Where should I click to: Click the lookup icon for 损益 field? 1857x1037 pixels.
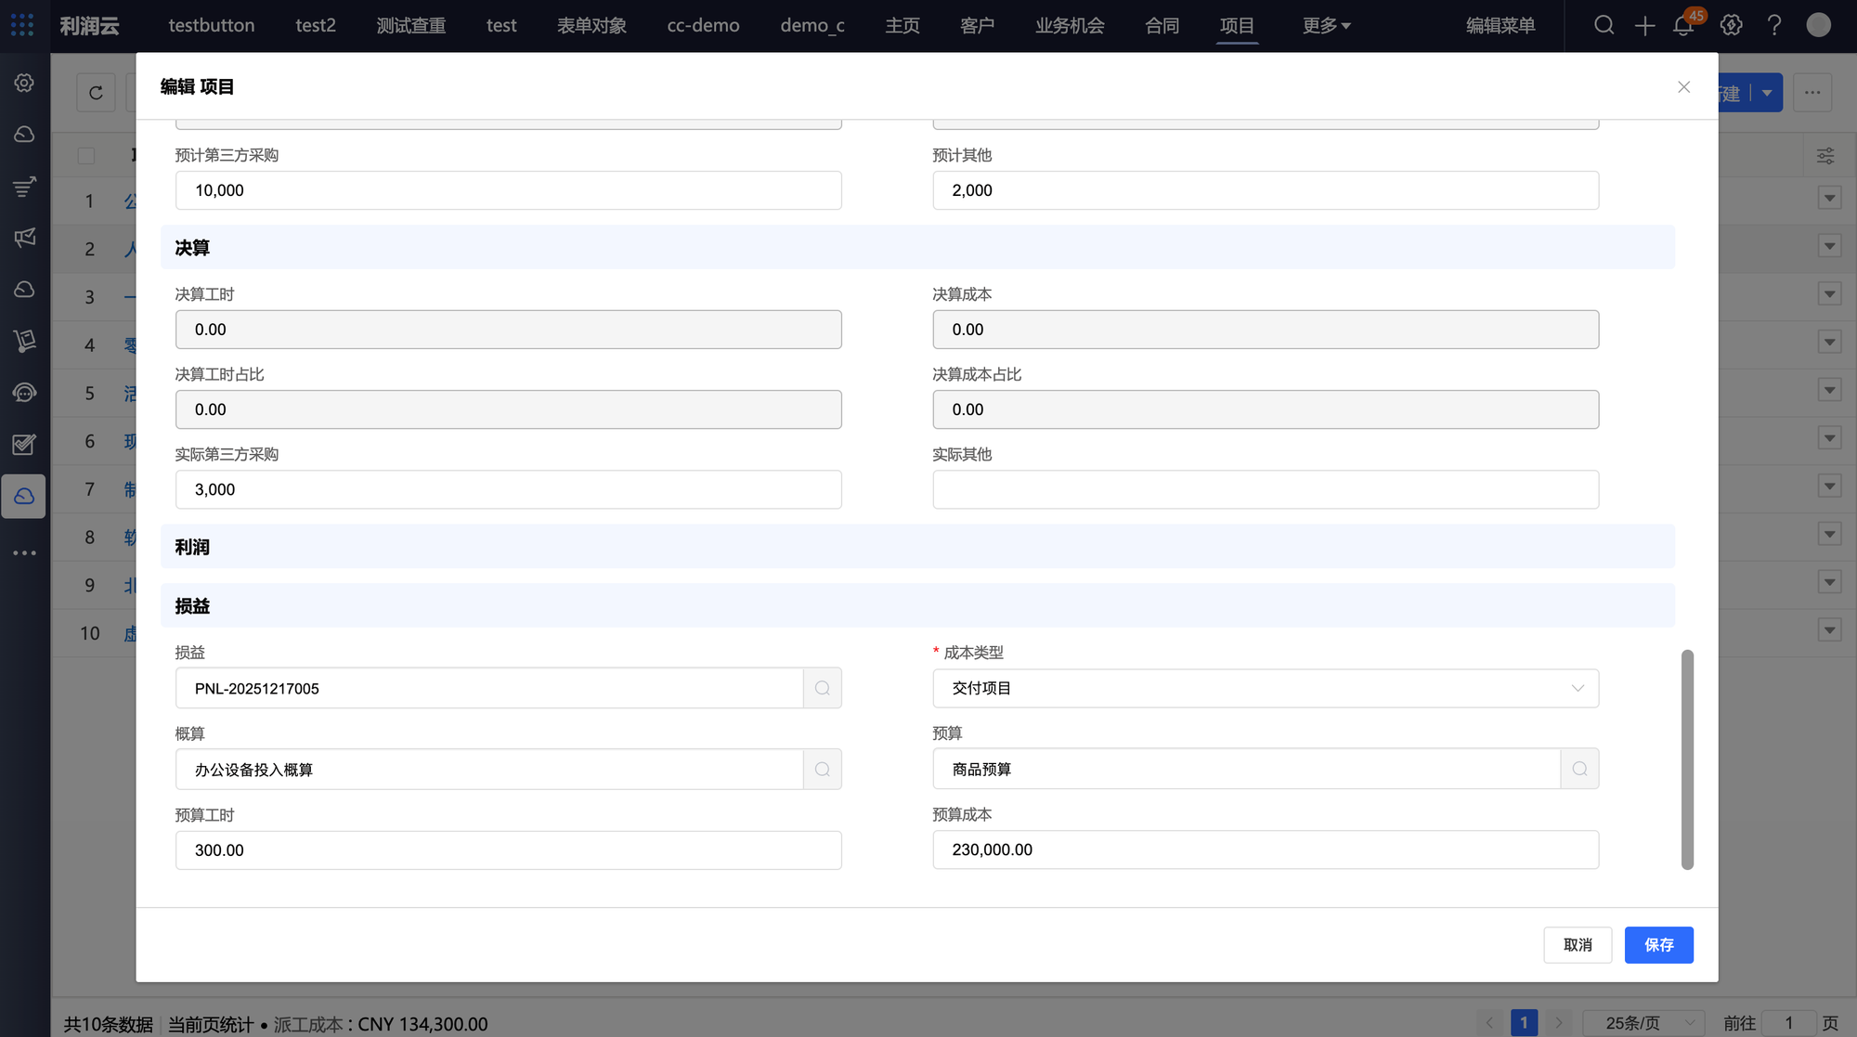(823, 688)
